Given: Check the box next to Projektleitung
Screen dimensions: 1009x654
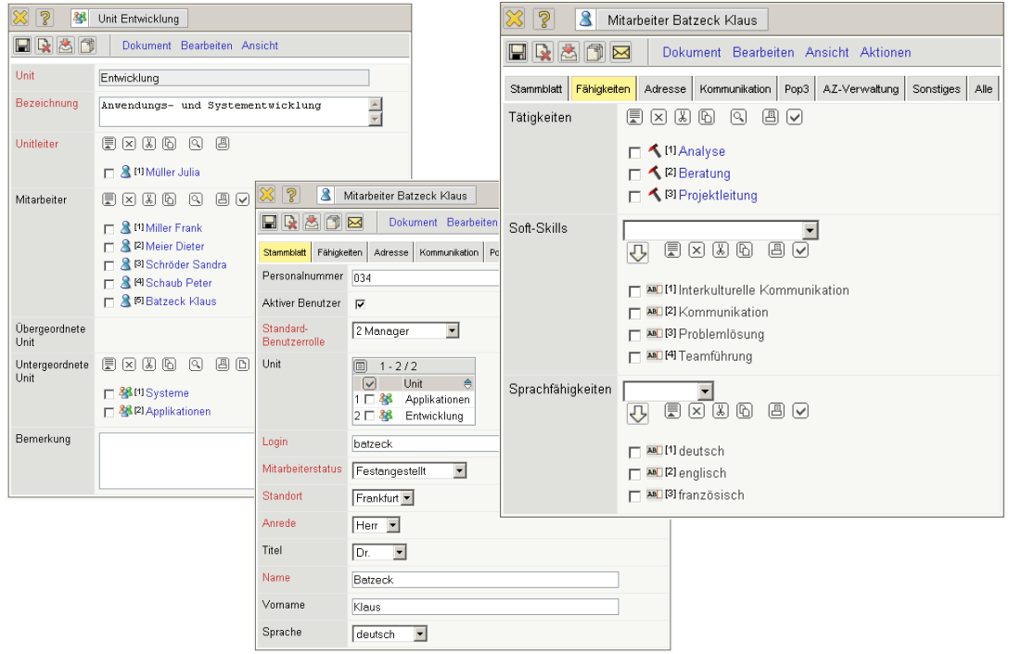Looking at the screenshot, I should (x=634, y=196).
